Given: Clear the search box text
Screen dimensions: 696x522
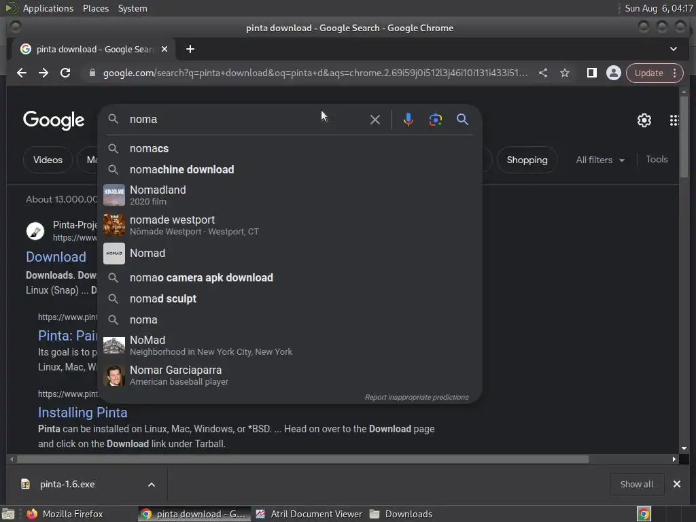Looking at the screenshot, I should pyautogui.click(x=375, y=120).
